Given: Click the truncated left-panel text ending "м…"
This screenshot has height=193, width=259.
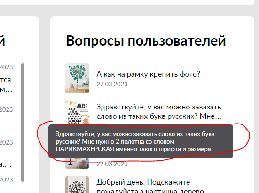Looking at the screenshot, I should coord(6,90).
